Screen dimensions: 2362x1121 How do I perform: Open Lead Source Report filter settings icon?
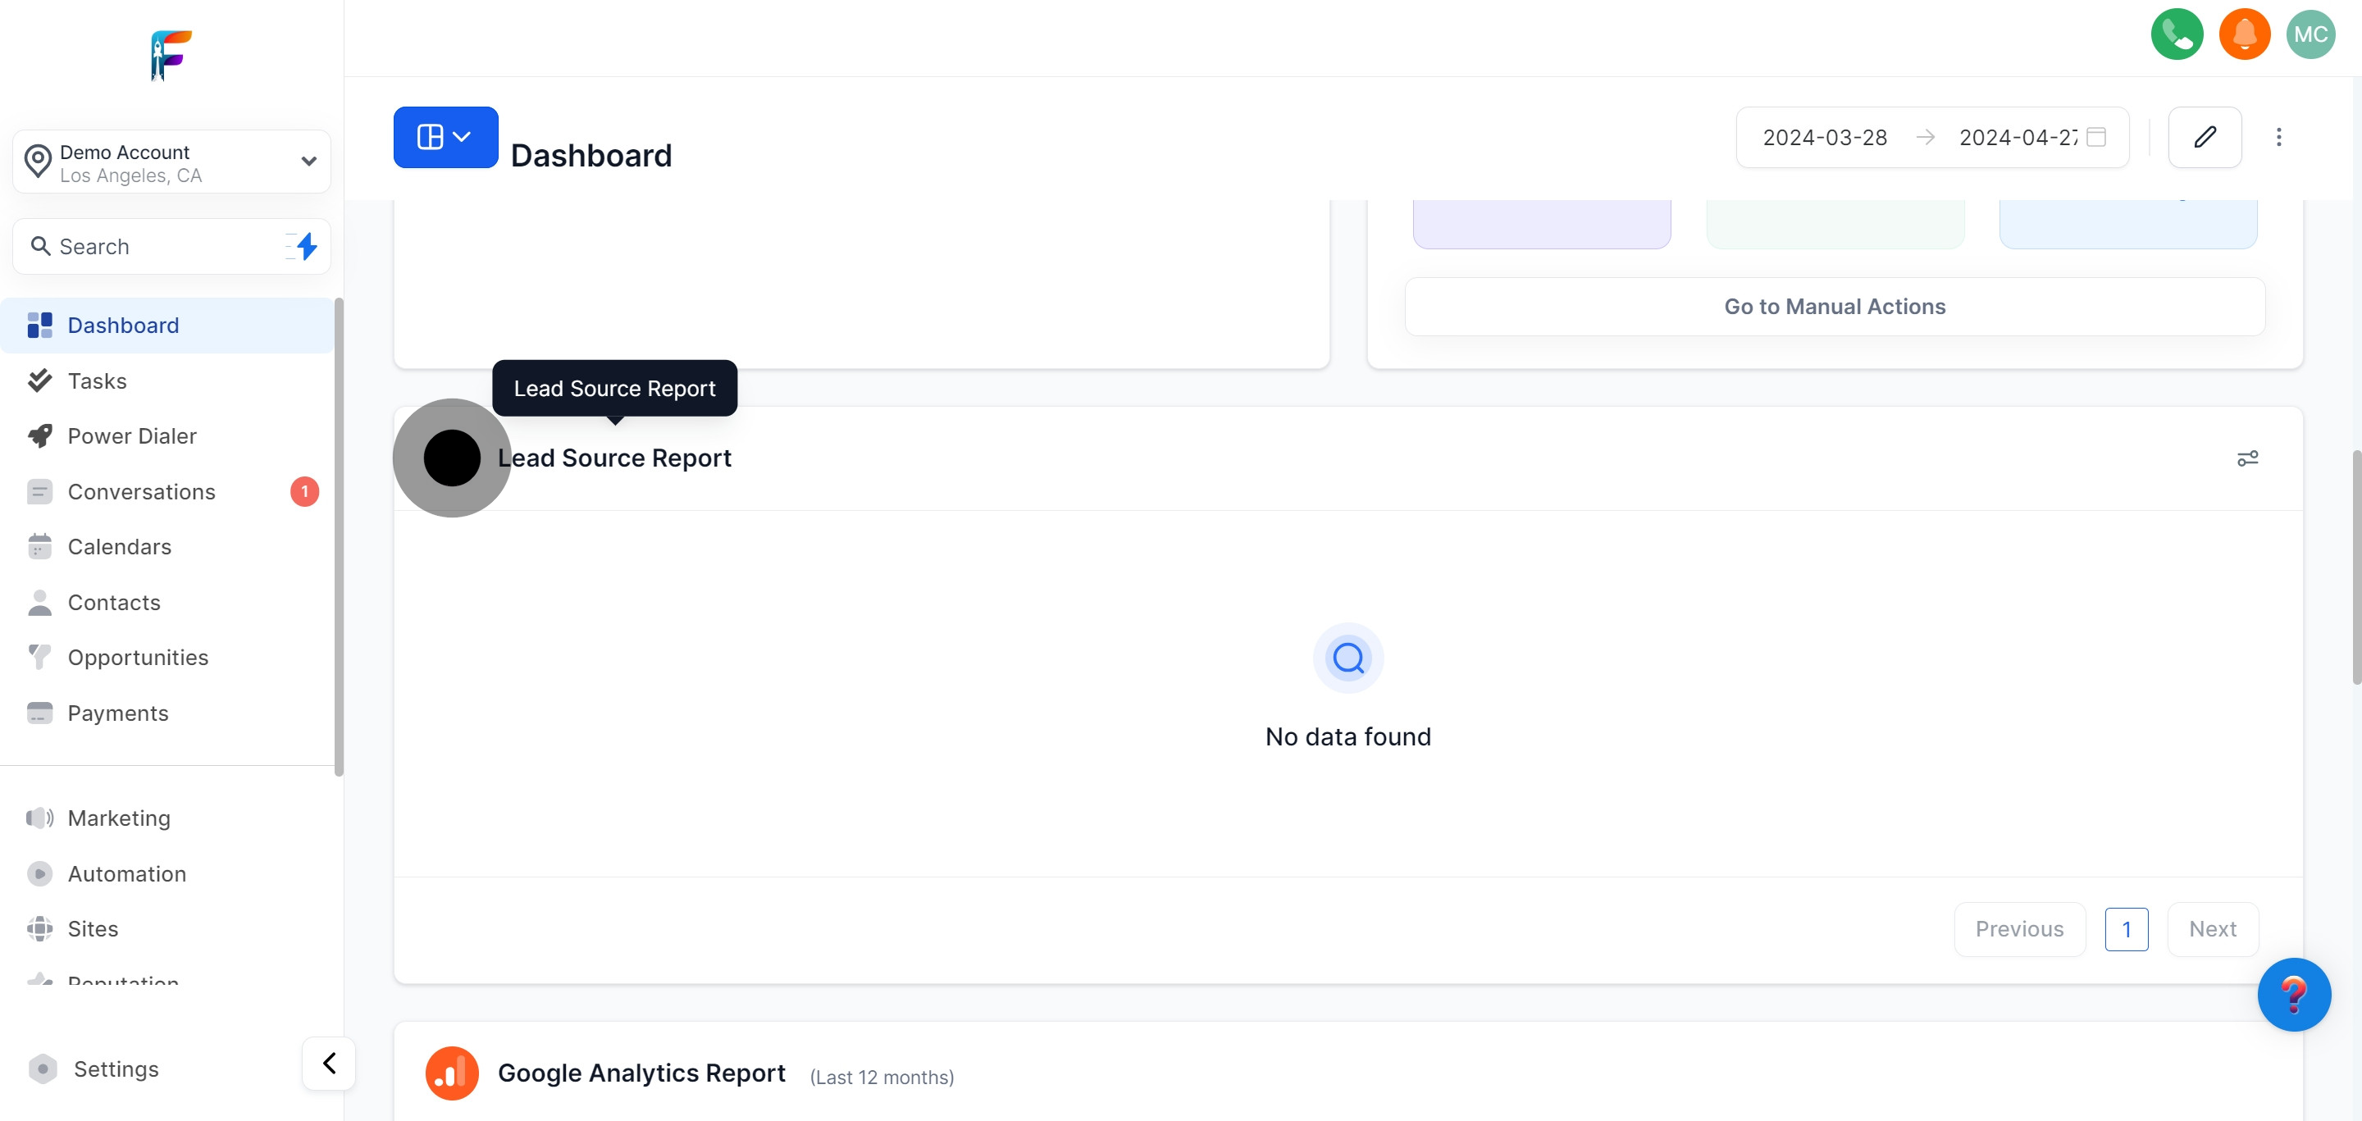(x=2247, y=458)
